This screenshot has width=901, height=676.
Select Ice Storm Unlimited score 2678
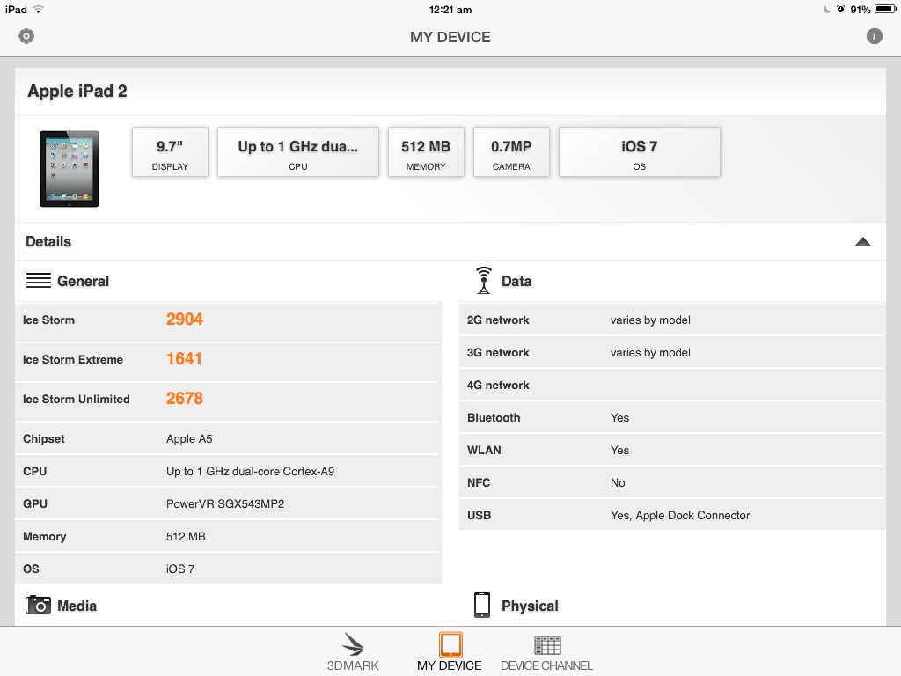pyautogui.click(x=185, y=399)
